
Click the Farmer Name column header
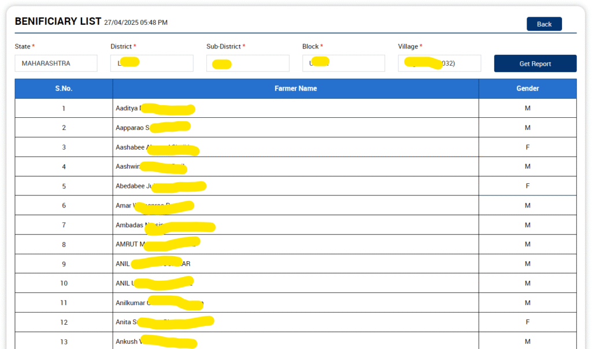pyautogui.click(x=295, y=88)
